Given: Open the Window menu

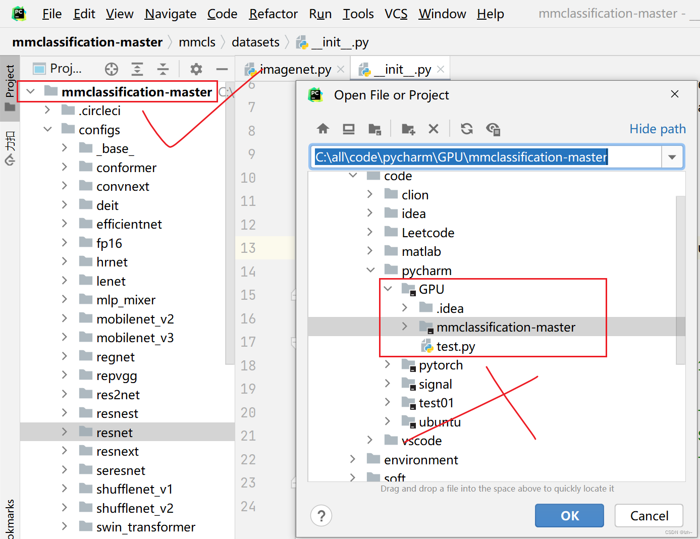Looking at the screenshot, I should pos(442,14).
